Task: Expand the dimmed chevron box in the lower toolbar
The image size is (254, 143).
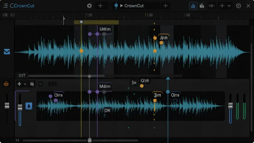Action: (41, 84)
